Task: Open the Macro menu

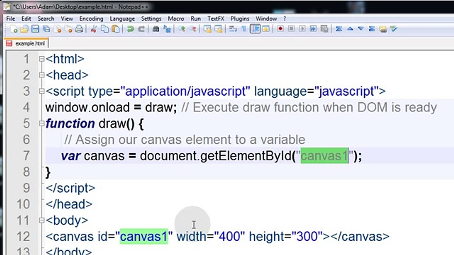Action: (176, 18)
